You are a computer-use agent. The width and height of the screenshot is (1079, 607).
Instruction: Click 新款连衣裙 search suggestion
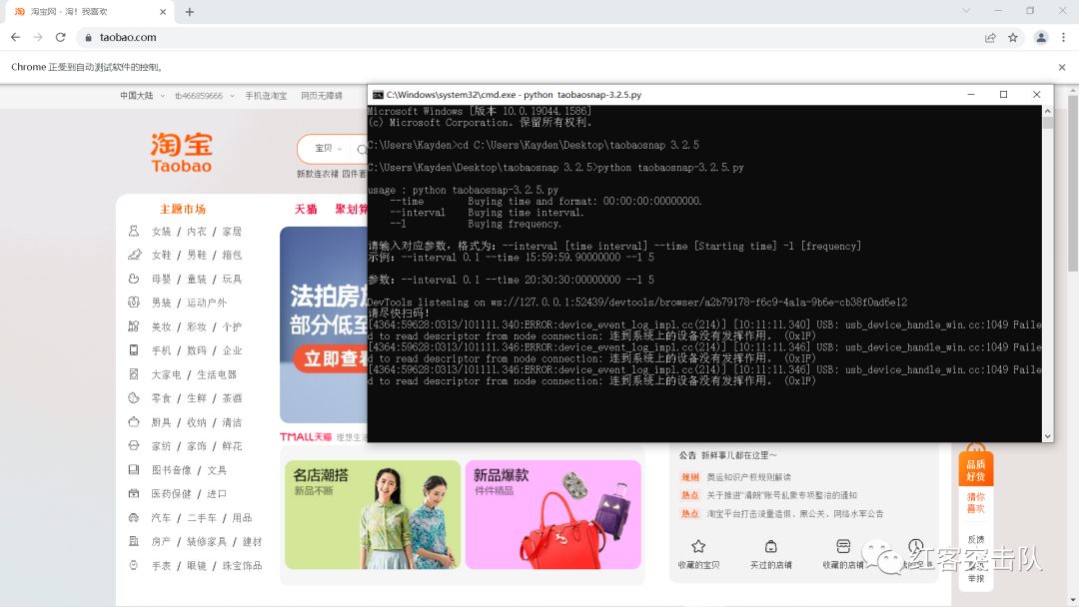coord(318,174)
